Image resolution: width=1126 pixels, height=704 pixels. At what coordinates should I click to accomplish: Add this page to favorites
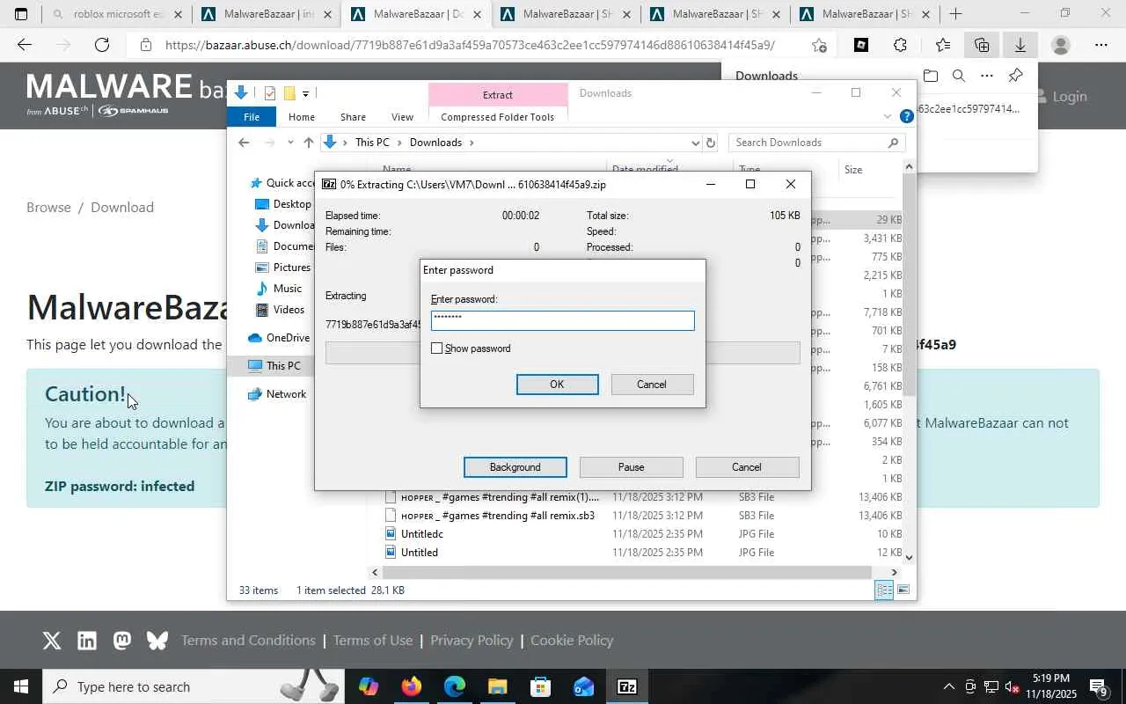pyautogui.click(x=820, y=45)
